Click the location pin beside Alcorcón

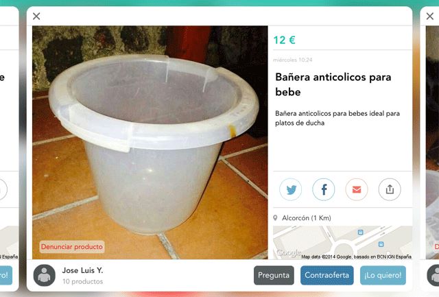point(275,218)
